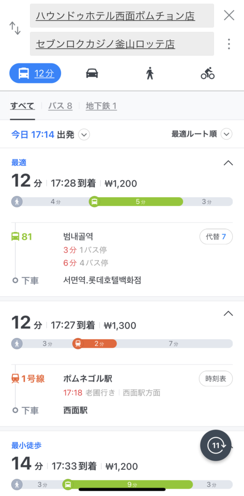
Task: Select the car driving mode icon
Action: pos(92,74)
